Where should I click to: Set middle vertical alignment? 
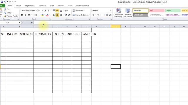(x=57, y=10)
